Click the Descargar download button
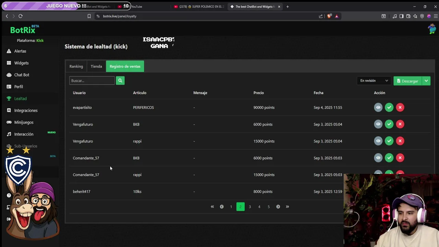Viewport: 439px width, 247px height. [407, 81]
